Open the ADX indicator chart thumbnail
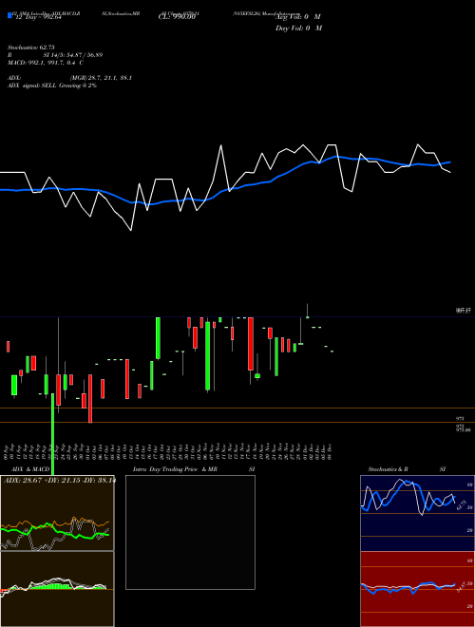The height and width of the screenshot is (627, 475). click(x=57, y=513)
